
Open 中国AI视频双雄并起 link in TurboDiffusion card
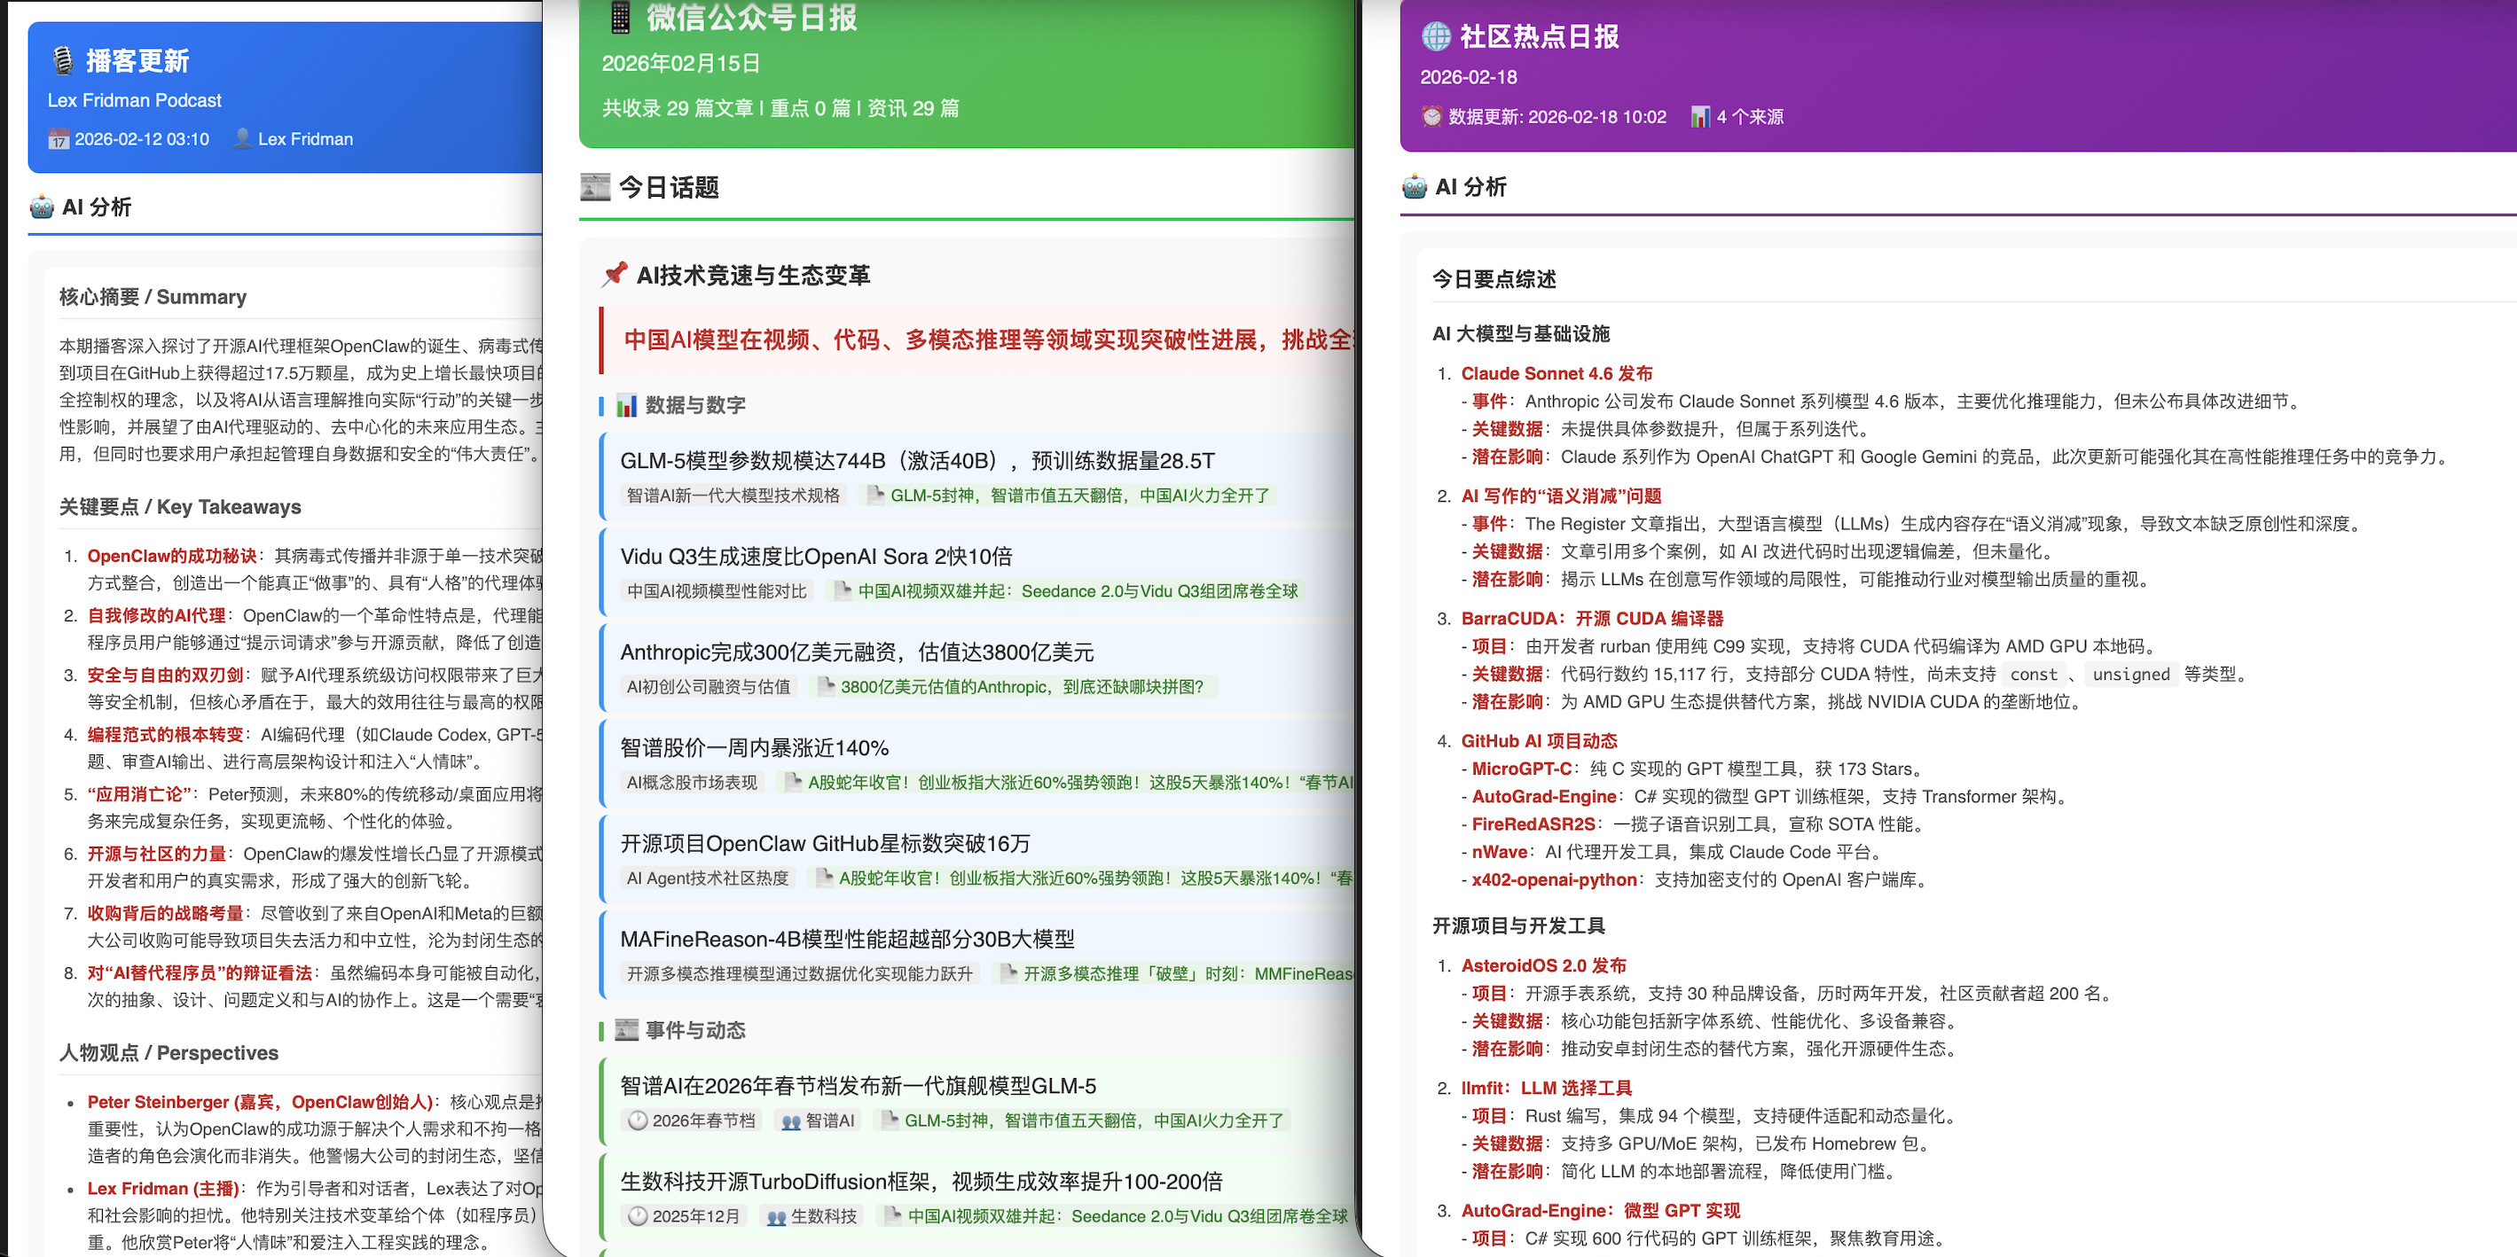point(1127,1216)
